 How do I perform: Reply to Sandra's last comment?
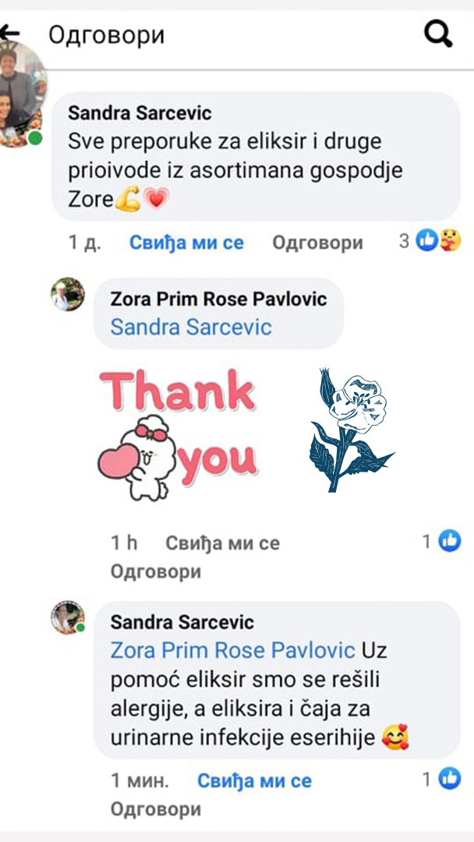[156, 809]
